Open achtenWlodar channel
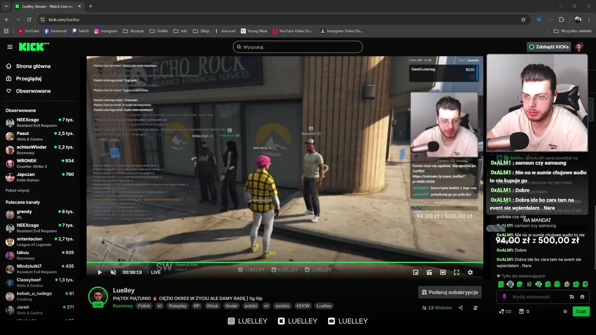Viewport: 596px width, 335px height. coord(40,150)
